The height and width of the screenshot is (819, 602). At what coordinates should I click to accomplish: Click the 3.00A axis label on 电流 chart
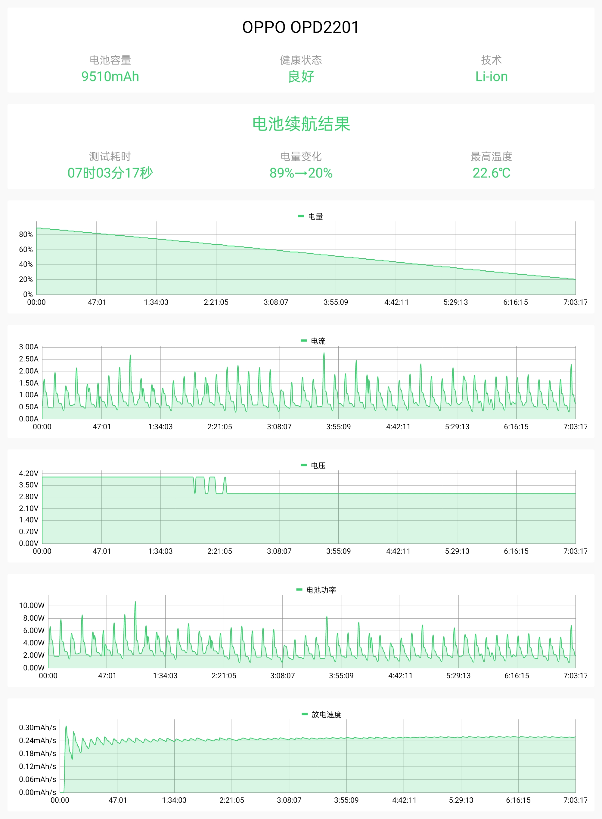click(29, 347)
